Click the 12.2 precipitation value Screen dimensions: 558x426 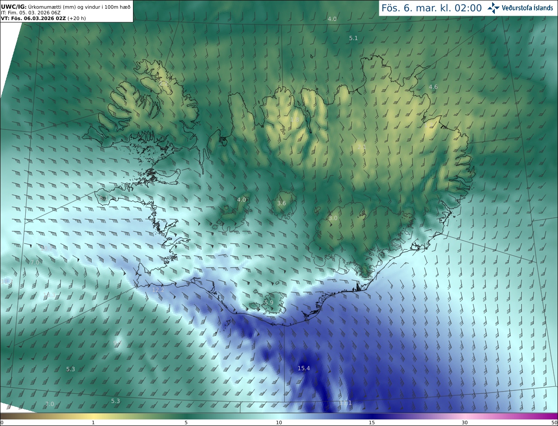coord(158,290)
